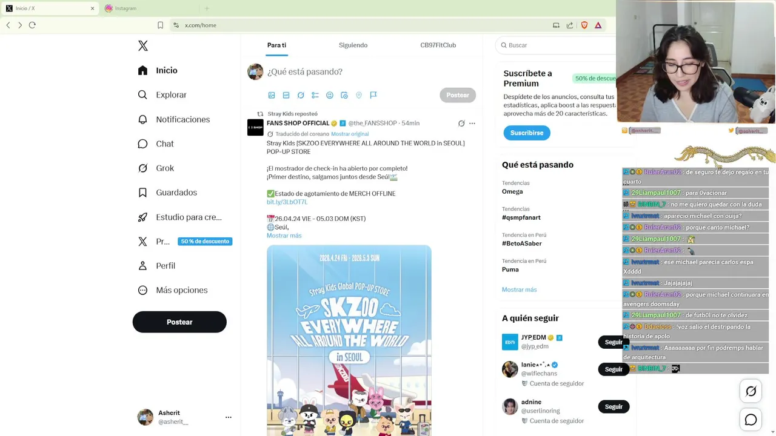776x436 pixels.
Task: Open Explorar from the sidebar
Action: (162, 95)
